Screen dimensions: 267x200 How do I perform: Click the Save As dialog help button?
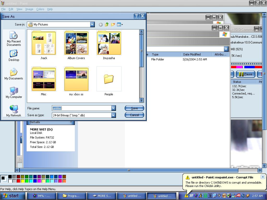(136, 16)
